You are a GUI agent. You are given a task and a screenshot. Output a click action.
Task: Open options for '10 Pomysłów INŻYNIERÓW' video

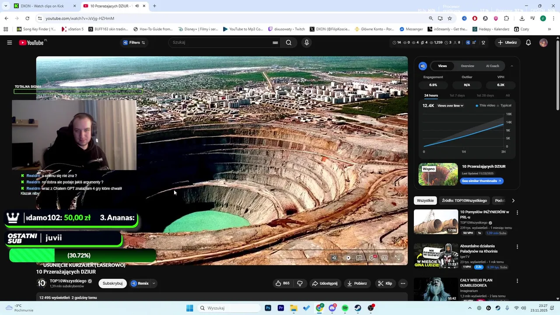tap(517, 213)
